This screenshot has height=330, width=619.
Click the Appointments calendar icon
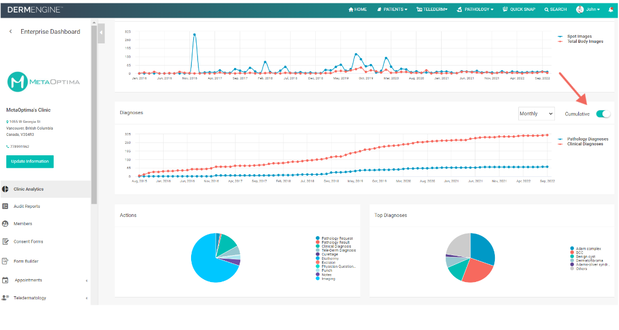click(5, 280)
